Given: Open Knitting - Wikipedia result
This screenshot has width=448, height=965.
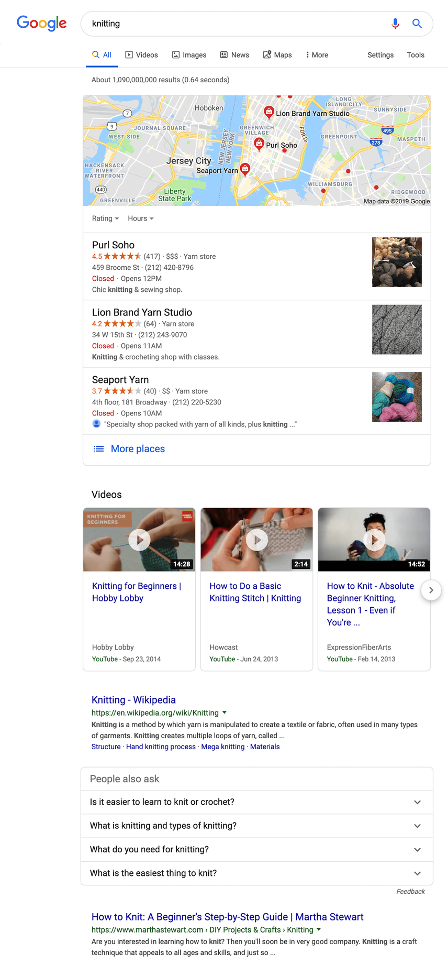Looking at the screenshot, I should coord(133,700).
